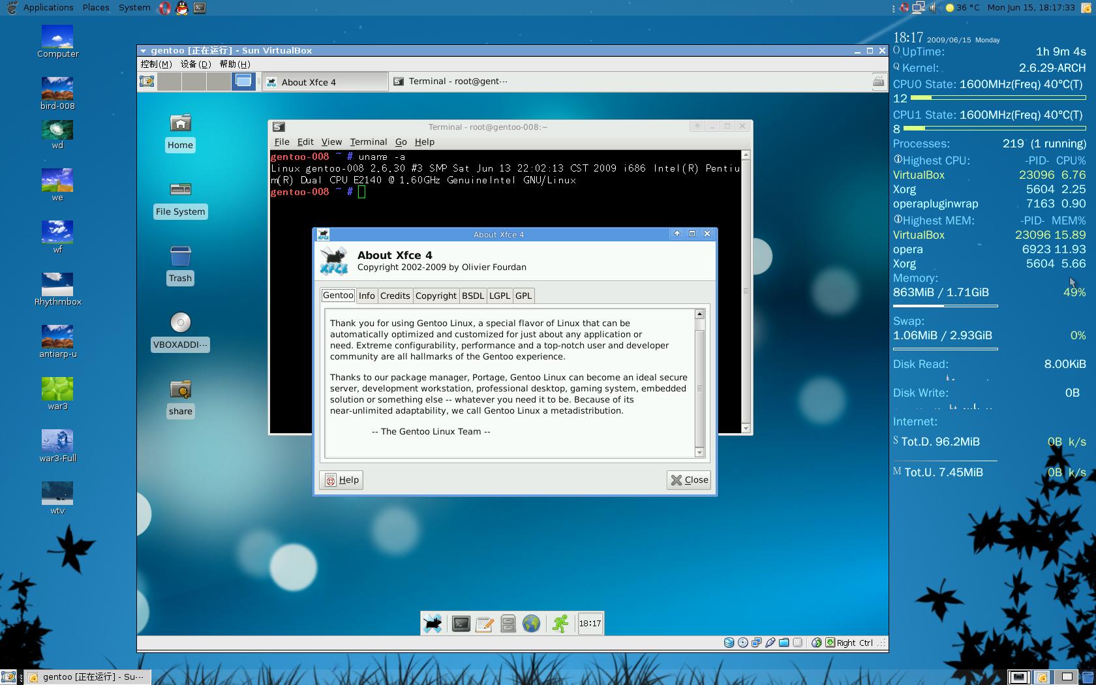The height and width of the screenshot is (685, 1096).
Task: Click VirtualBox host key arrow indicator
Action: coord(830,643)
